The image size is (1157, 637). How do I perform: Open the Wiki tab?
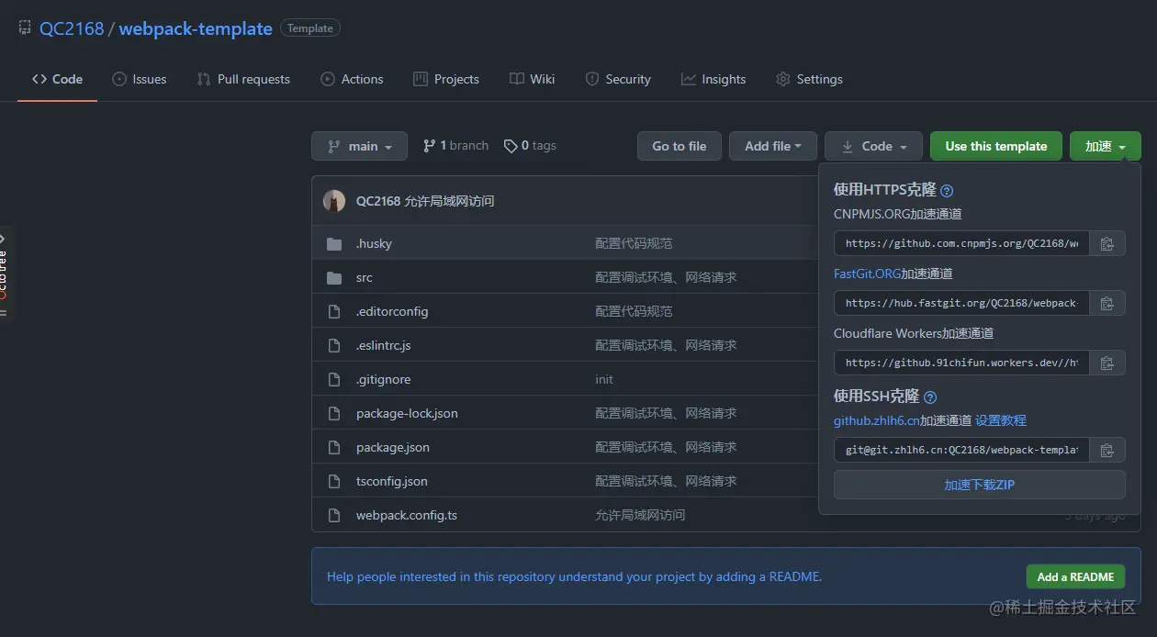[x=533, y=79]
